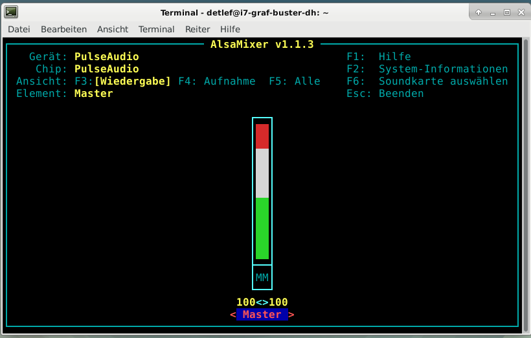Click the left red arrow beside Master
This screenshot has width=531, height=338.
[x=233, y=315]
